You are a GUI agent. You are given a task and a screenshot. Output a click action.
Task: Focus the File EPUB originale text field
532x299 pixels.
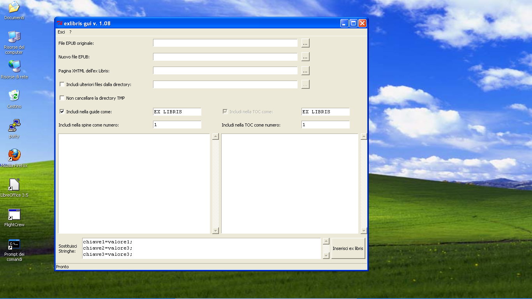pos(225,43)
